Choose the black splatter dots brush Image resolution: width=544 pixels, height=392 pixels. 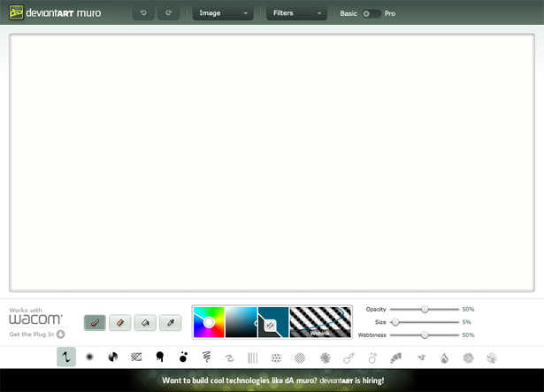point(183,357)
